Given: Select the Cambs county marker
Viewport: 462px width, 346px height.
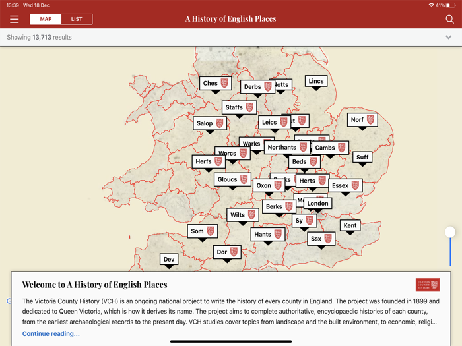Looking at the screenshot, I should click(x=330, y=148).
